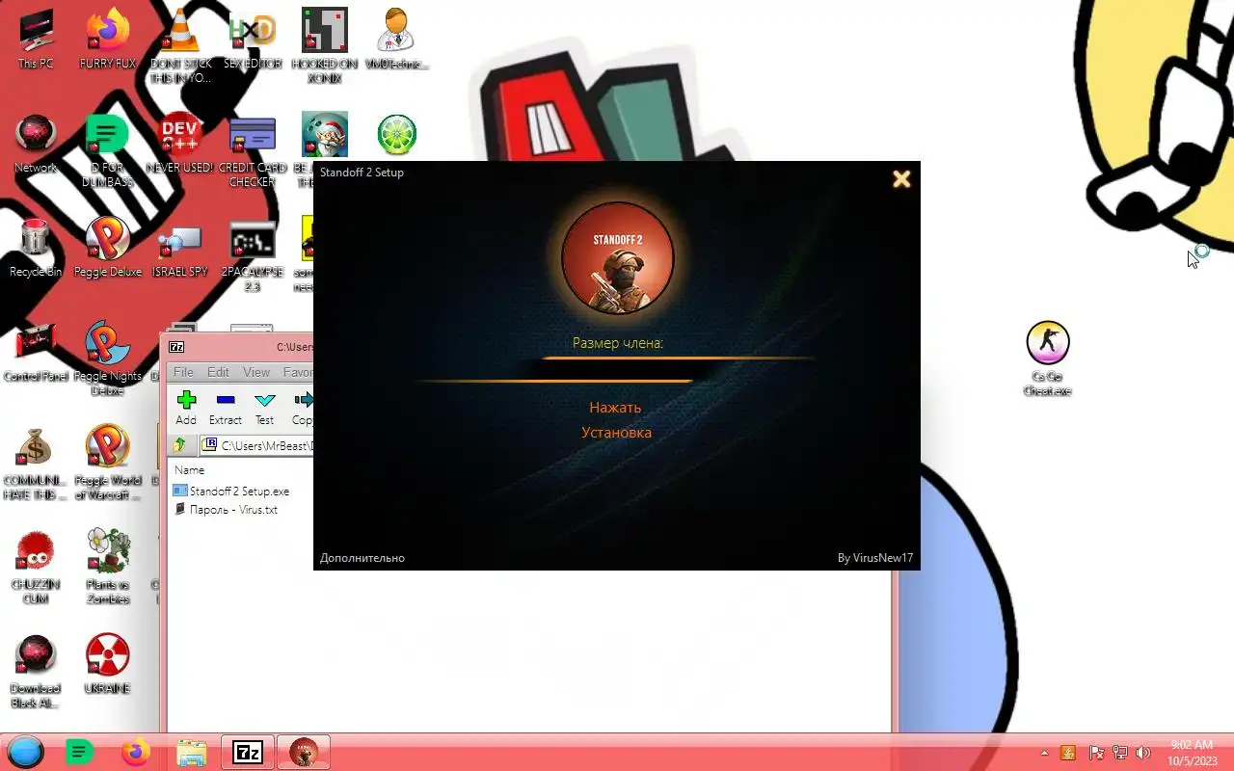Viewport: 1234px width, 771px height.
Task: Open the Recycle Bin
Action: tap(36, 248)
